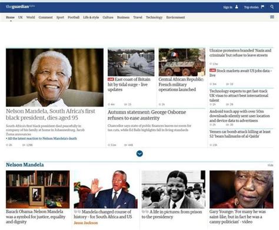279x230 pixels.
Task: Open the UK section
Action: tap(21, 17)
